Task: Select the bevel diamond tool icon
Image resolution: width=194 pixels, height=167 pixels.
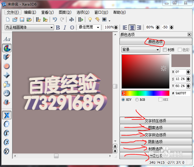Action: [x=7, y=75]
